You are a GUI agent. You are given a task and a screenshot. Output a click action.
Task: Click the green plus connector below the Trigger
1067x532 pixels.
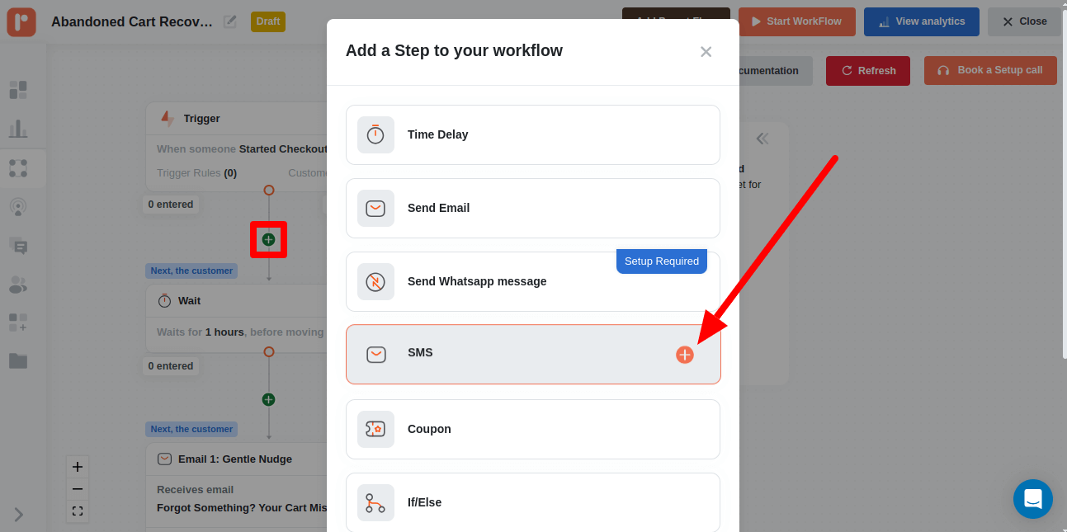click(x=268, y=239)
